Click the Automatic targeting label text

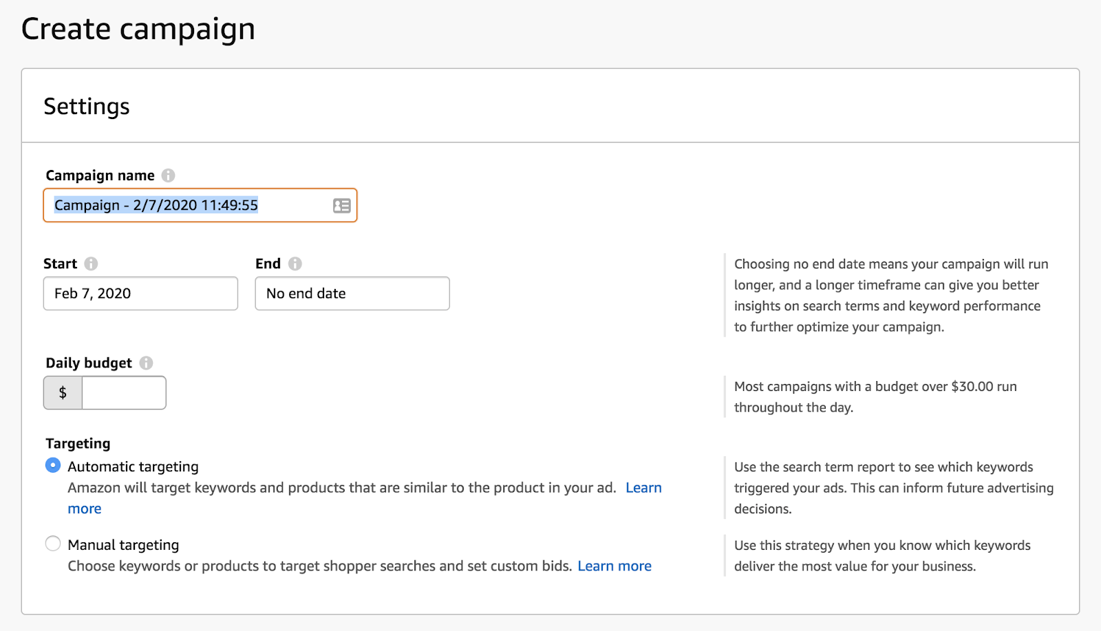pos(133,467)
